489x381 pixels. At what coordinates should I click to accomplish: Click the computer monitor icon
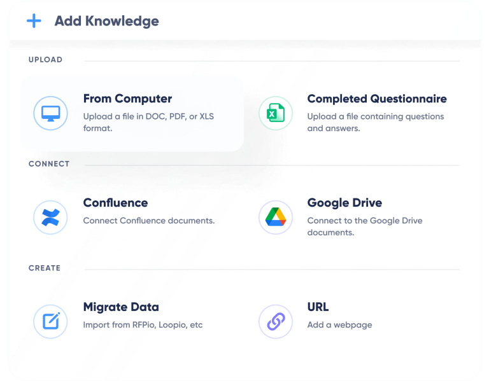tap(50, 113)
